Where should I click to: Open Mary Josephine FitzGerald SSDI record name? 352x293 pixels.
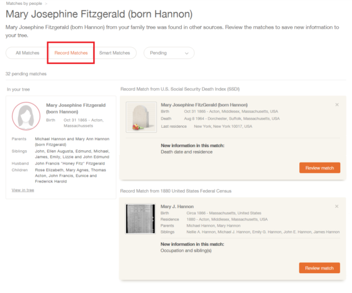coord(204,105)
